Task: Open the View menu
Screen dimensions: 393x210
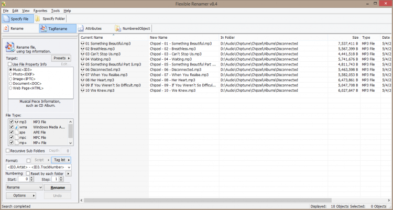Action: pyautogui.click(x=26, y=11)
